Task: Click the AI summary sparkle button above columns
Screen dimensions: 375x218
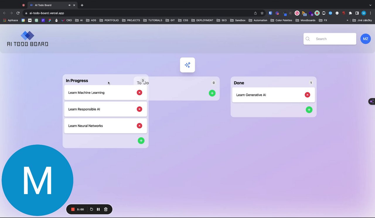Action: pyautogui.click(x=187, y=65)
